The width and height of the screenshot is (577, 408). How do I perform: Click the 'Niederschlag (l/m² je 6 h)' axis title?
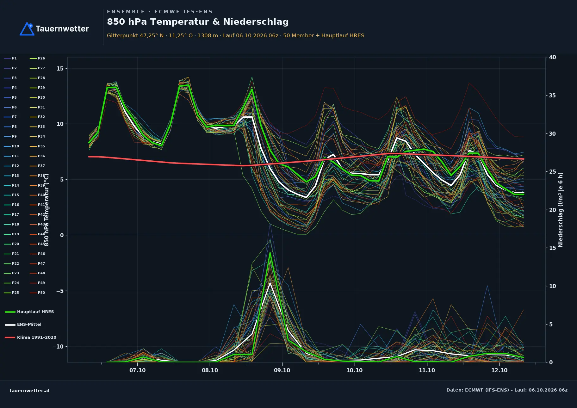pos(561,210)
